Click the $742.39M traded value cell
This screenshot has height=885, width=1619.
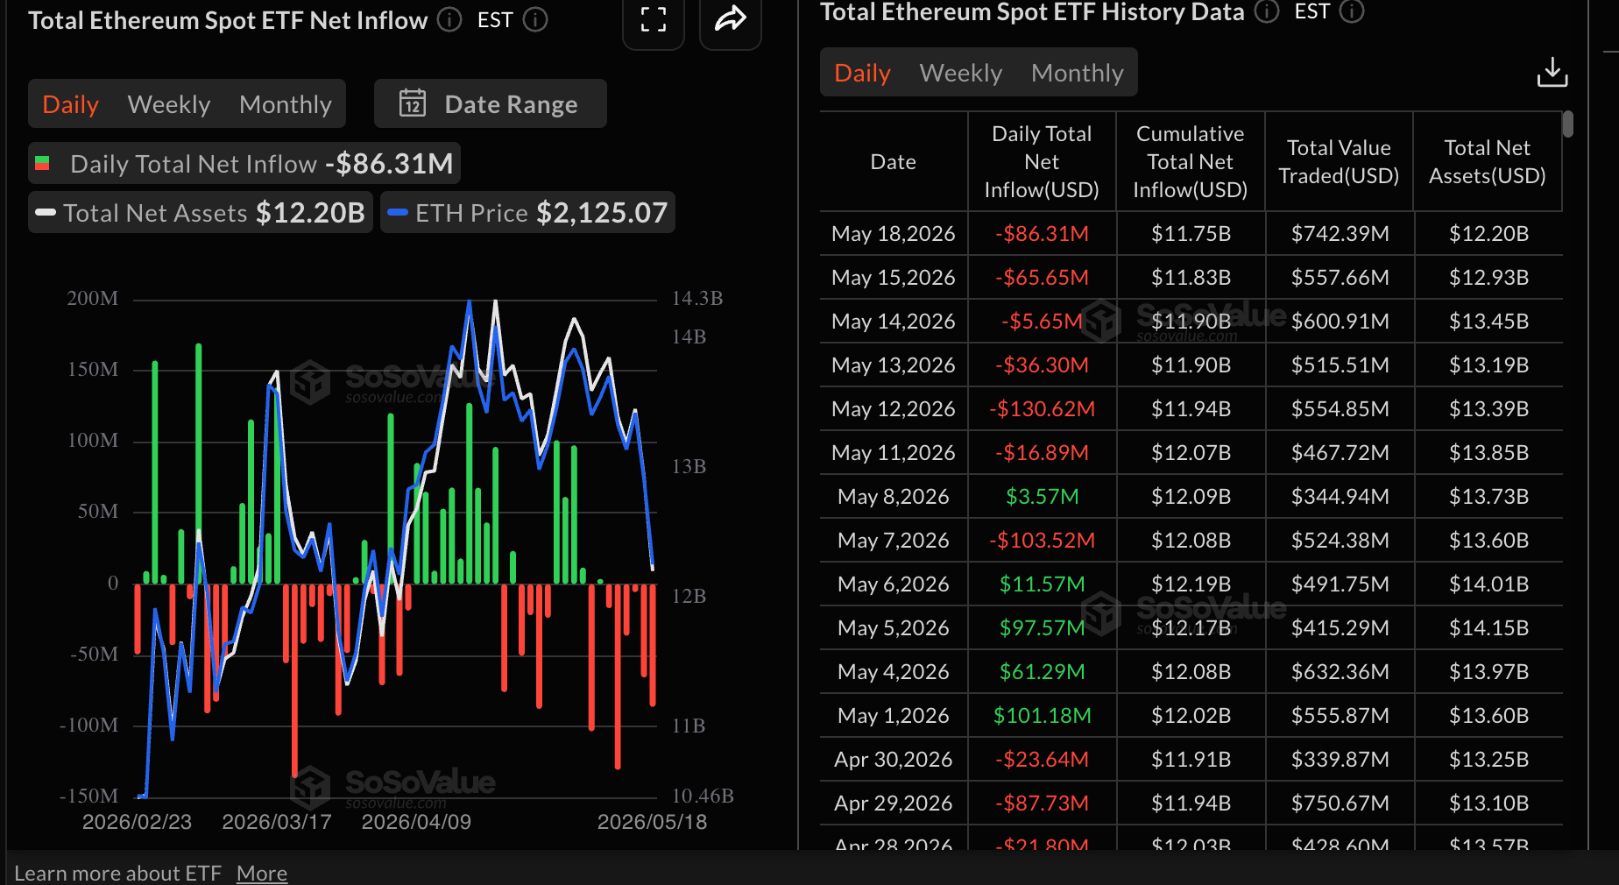click(x=1340, y=233)
